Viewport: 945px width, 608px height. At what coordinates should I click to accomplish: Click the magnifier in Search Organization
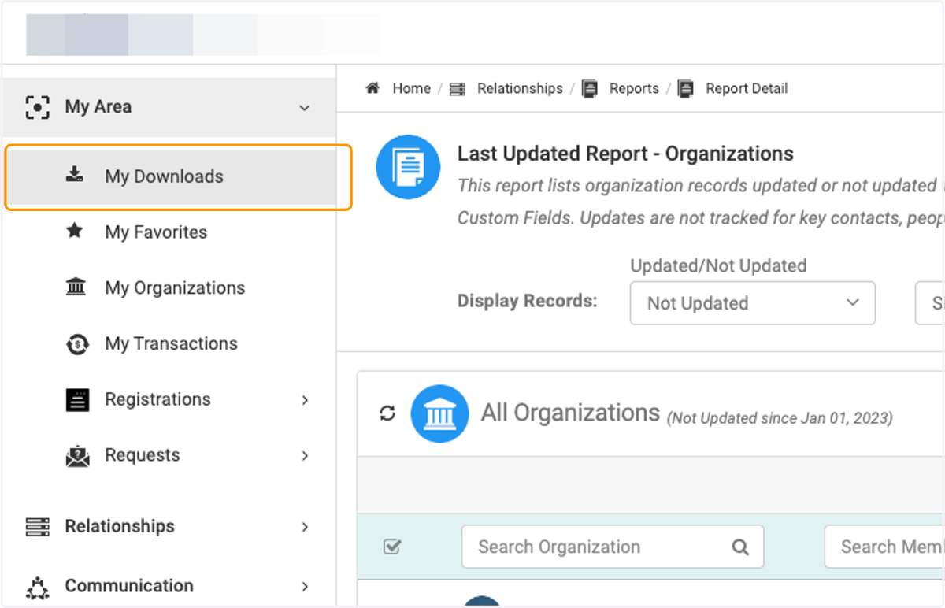(x=740, y=547)
